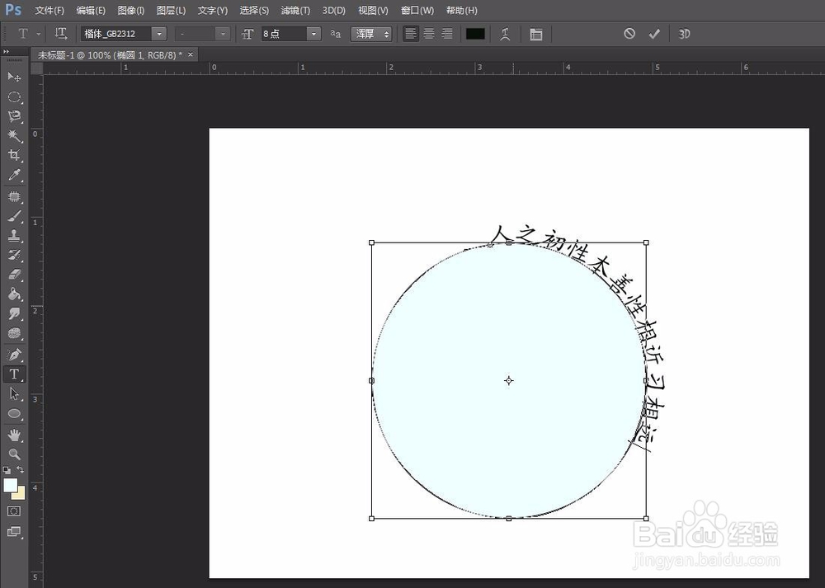Viewport: 825px width, 588px height.
Task: Open the 图层(L) menu
Action: coord(171,11)
